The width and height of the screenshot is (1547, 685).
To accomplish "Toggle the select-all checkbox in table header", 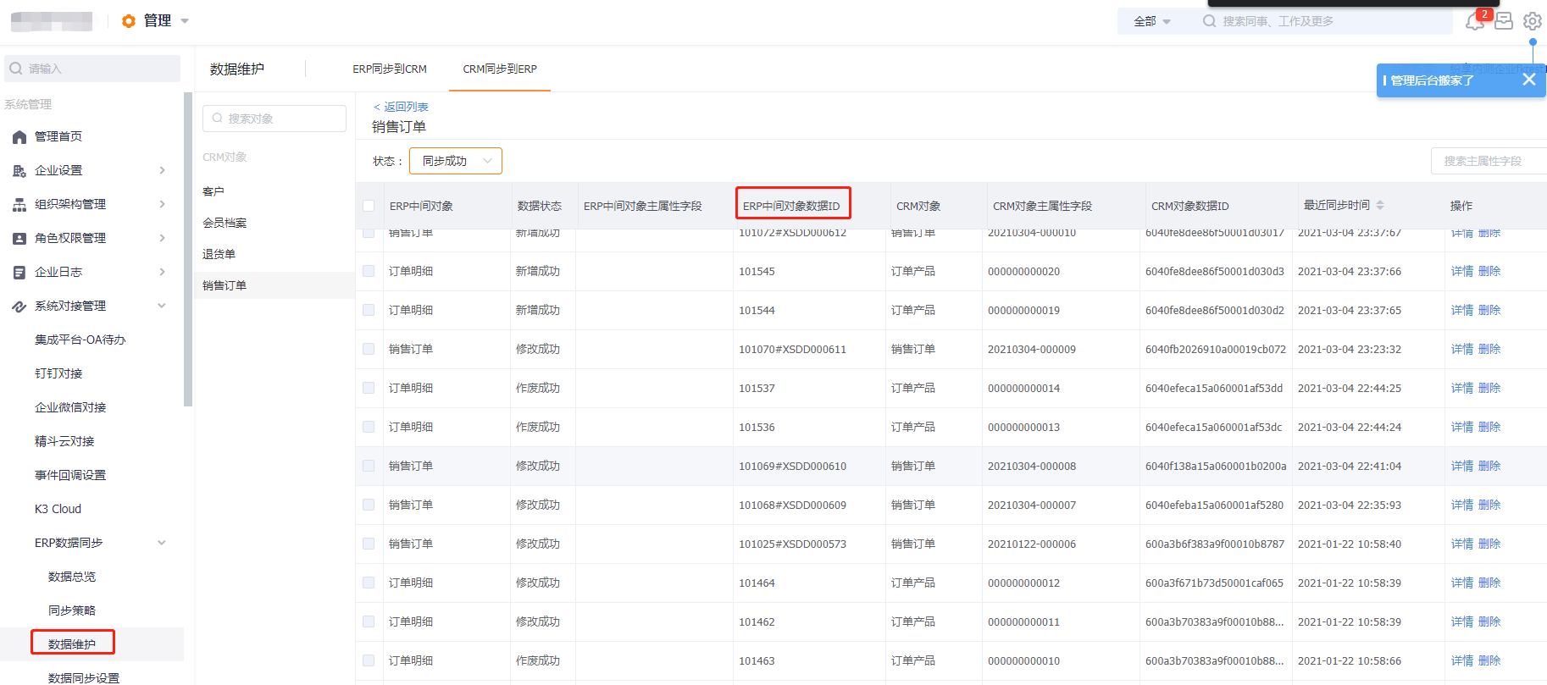I will tap(369, 206).
